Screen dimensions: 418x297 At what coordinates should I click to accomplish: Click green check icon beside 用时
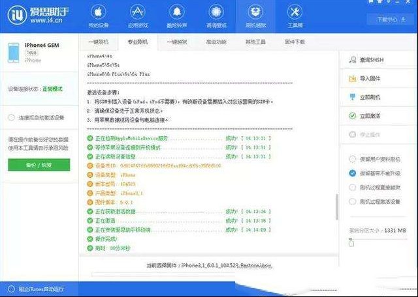coord(90,248)
